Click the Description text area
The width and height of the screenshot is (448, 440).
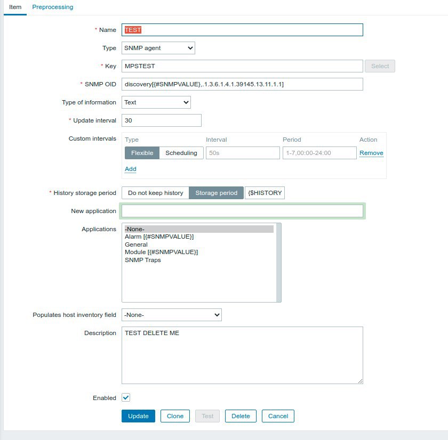click(242, 355)
